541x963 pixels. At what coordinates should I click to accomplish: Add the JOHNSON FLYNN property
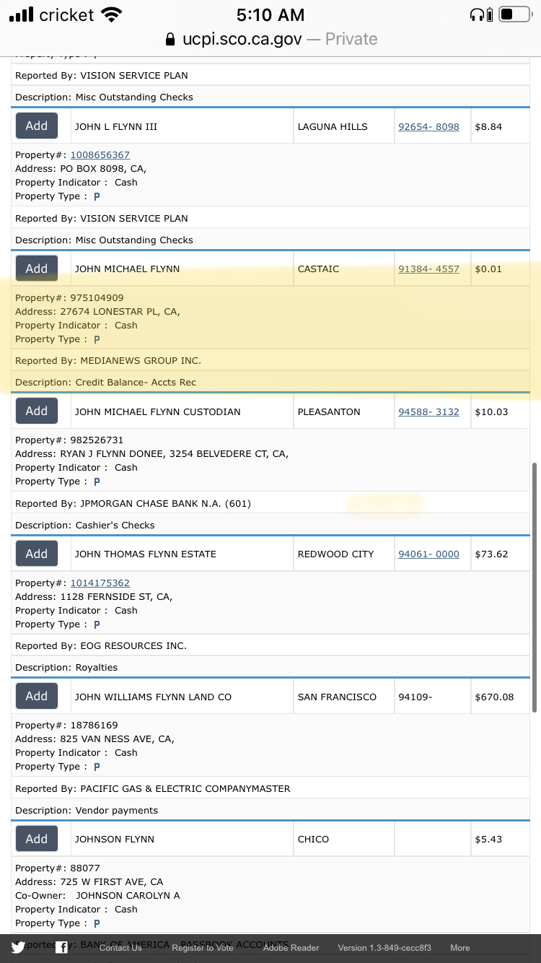37,839
